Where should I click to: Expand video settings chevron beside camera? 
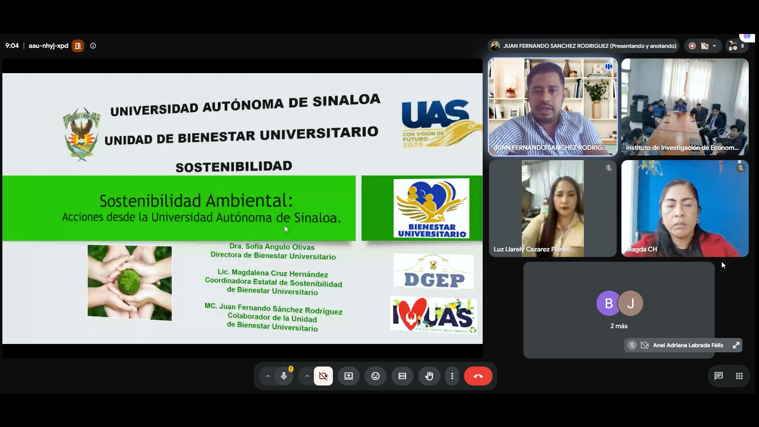[x=307, y=376]
